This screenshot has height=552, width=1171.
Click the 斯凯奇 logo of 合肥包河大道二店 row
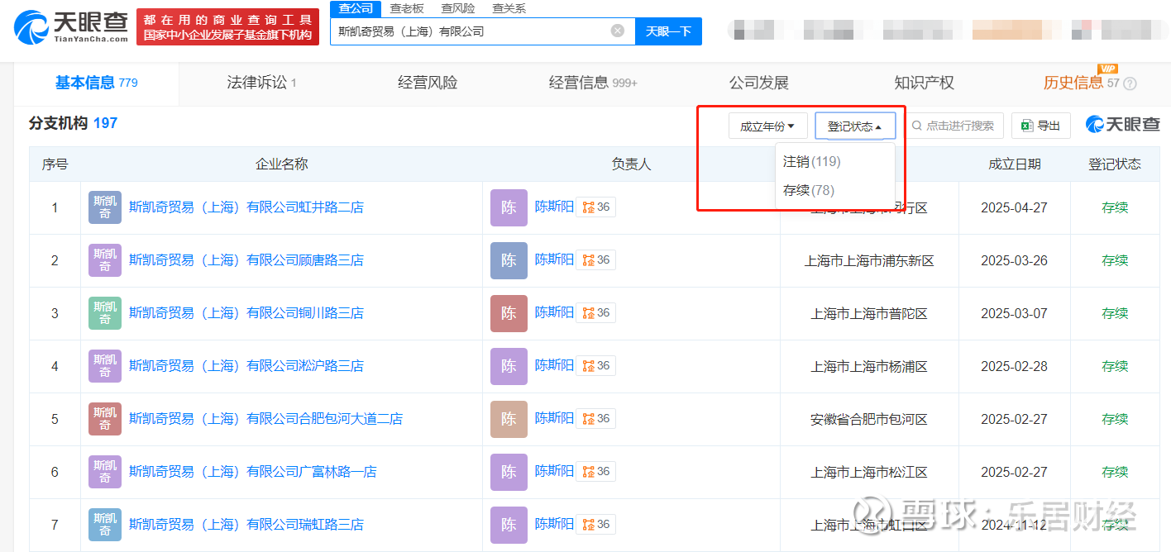105,419
